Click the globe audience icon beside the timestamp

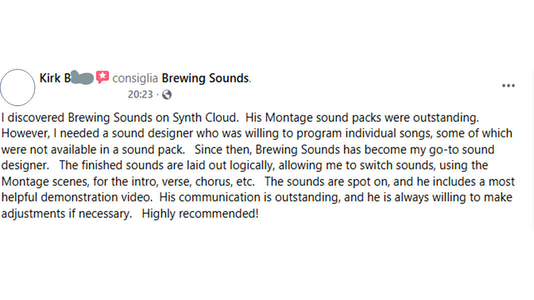pyautogui.click(x=167, y=94)
